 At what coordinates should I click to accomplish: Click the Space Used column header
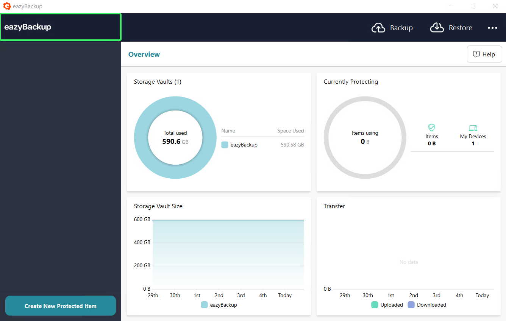click(290, 131)
